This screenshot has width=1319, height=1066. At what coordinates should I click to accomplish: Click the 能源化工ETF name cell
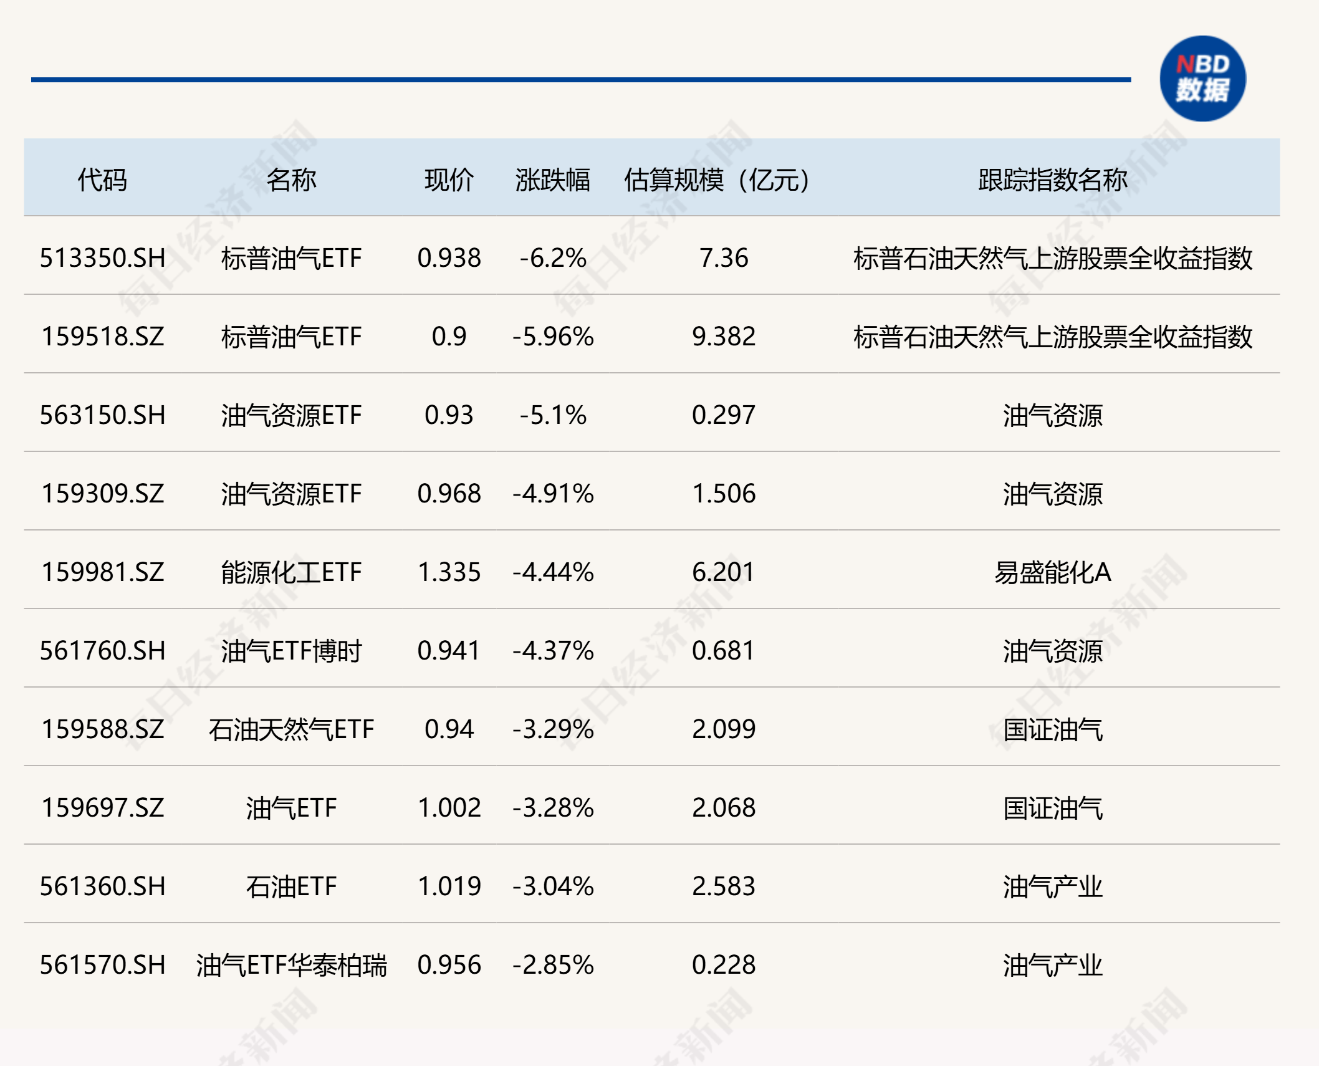291,572
